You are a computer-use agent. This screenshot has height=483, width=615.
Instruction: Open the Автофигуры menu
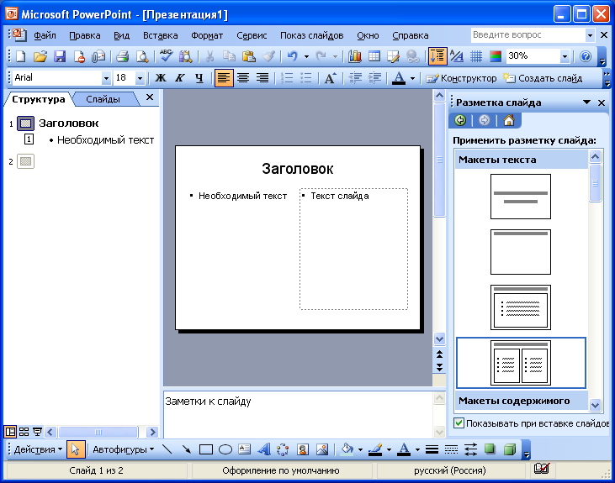[x=123, y=449]
